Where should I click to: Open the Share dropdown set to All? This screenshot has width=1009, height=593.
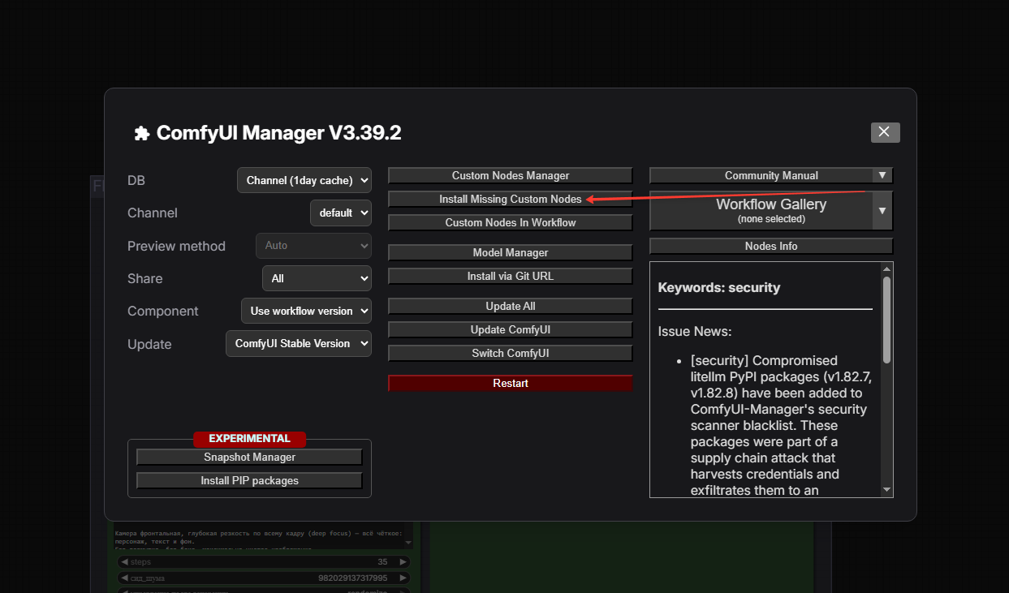[x=317, y=278]
